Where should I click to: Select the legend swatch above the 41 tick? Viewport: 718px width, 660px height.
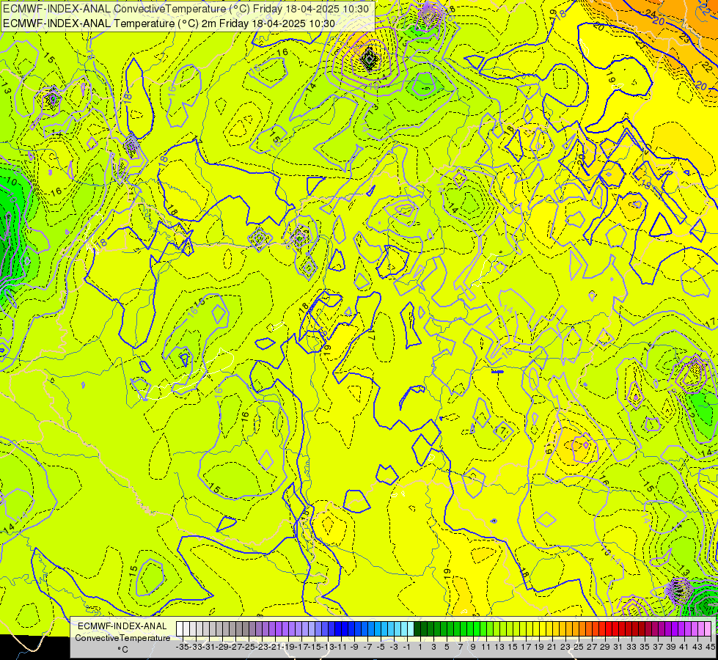coord(681,629)
